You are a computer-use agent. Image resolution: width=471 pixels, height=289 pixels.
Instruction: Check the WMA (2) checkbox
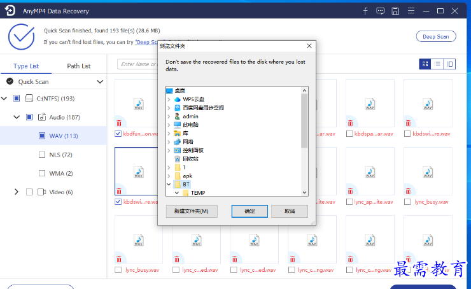tap(42, 173)
